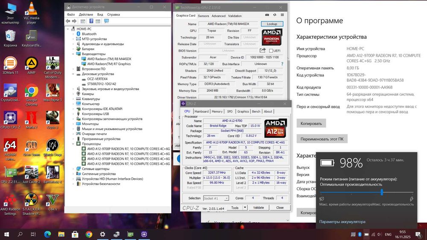Click CPU-Z Validate button

258,207
